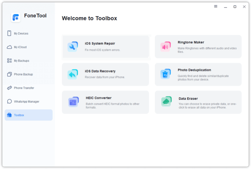The width and height of the screenshot is (251, 169).
Task: Click the Data Eraser green eraser icon
Action: [166, 101]
